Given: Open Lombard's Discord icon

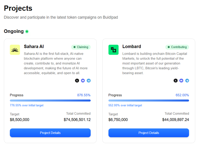Looking at the screenshot, I should [181, 80].
